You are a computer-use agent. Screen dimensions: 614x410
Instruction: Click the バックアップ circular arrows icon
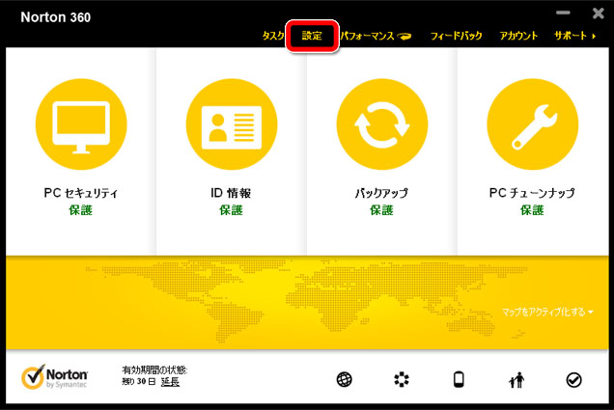coord(381,124)
